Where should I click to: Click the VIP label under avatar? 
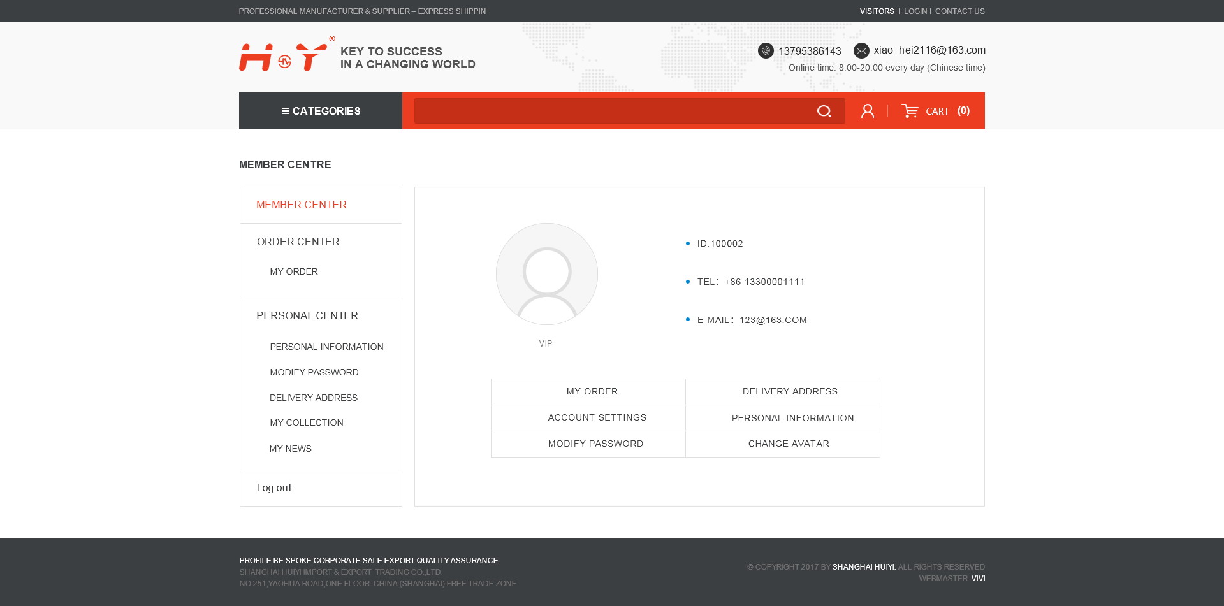(546, 343)
